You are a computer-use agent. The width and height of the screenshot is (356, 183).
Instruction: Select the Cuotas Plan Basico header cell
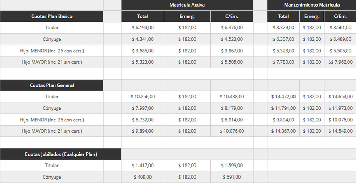pos(52,16)
